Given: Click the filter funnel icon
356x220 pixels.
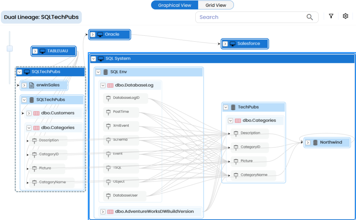Looking at the screenshot, I should (331, 16).
